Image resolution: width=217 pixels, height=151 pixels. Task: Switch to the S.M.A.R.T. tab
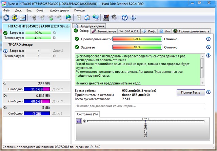[128, 31]
